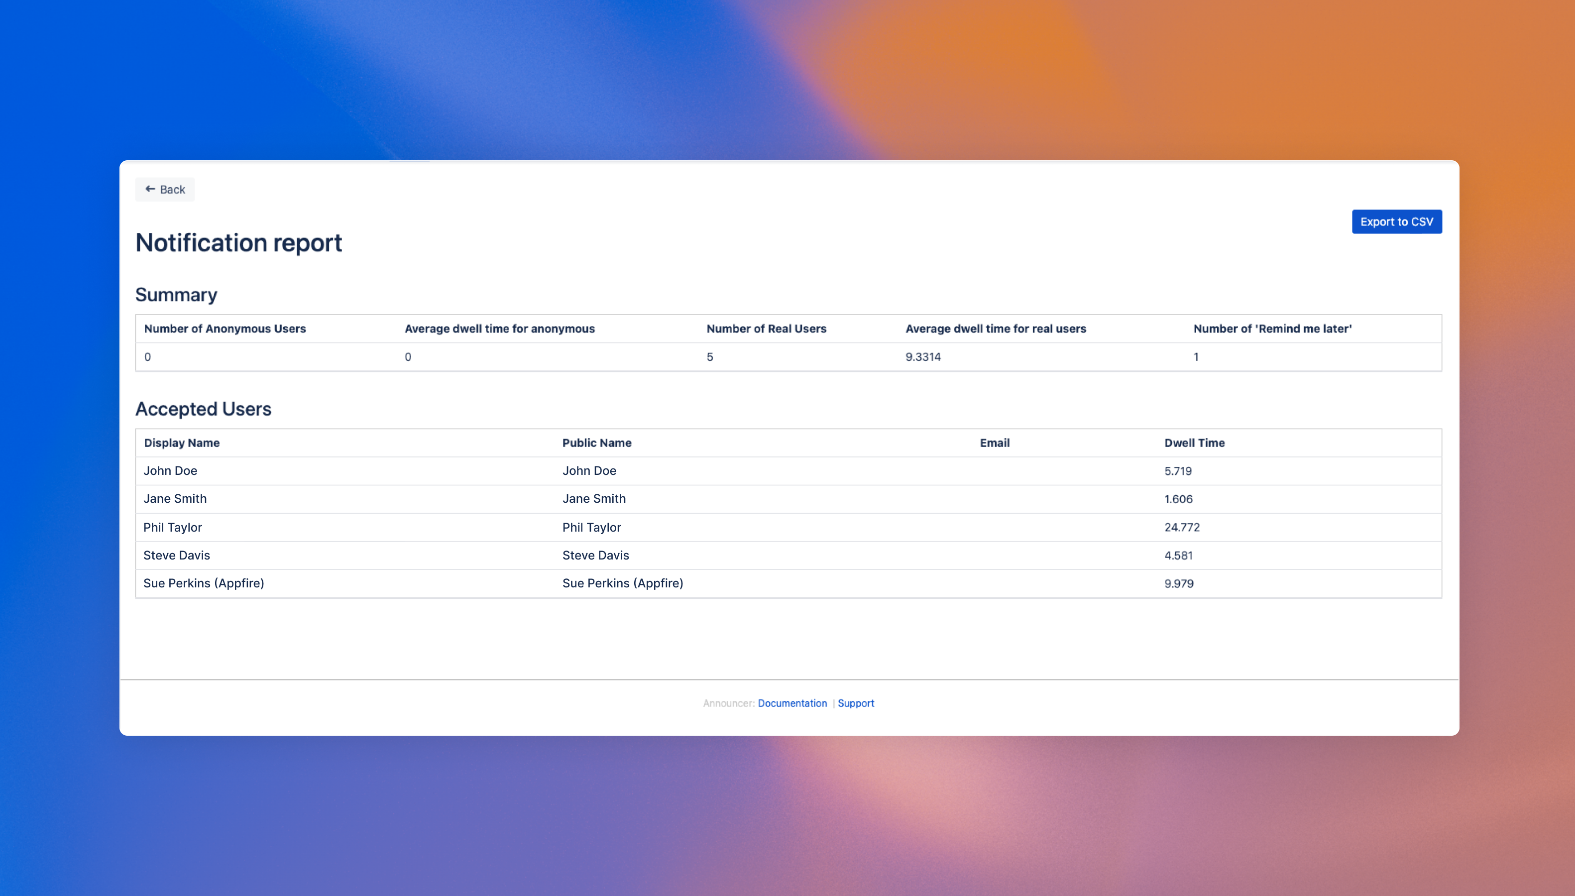The image size is (1575, 896).
Task: Click the Back arrow button
Action: 164,190
